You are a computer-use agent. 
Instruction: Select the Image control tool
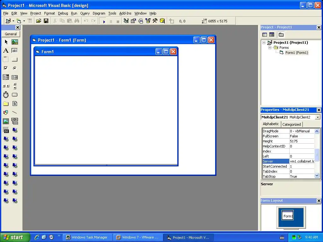click(x=6, y=121)
